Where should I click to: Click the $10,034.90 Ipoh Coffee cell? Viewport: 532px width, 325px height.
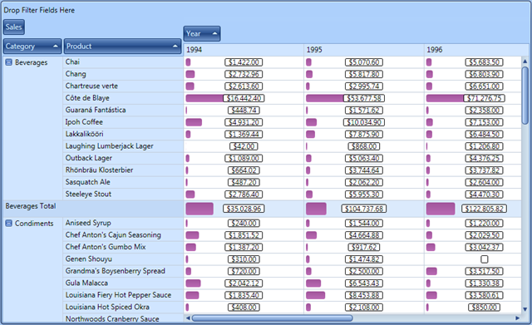(364, 122)
